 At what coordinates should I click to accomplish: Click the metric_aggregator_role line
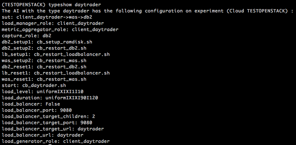(60, 30)
